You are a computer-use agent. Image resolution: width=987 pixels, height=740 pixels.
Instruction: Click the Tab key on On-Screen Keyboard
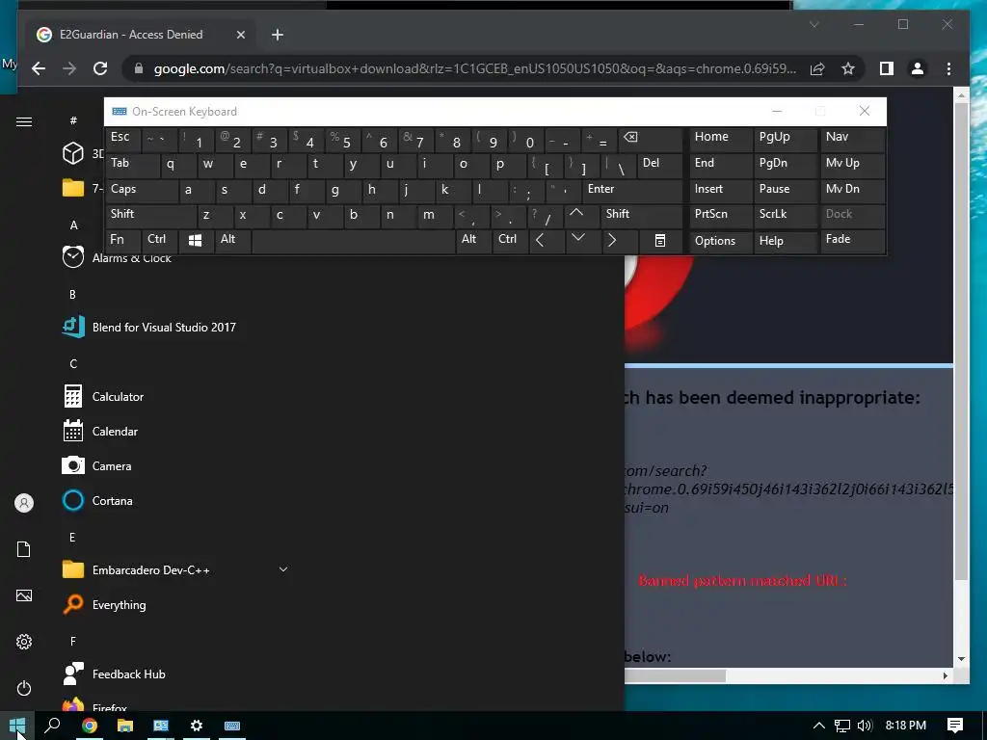pyautogui.click(x=131, y=164)
